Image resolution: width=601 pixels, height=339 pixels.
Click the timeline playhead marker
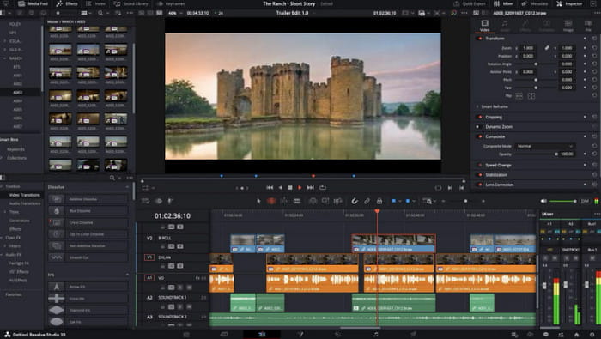377,211
